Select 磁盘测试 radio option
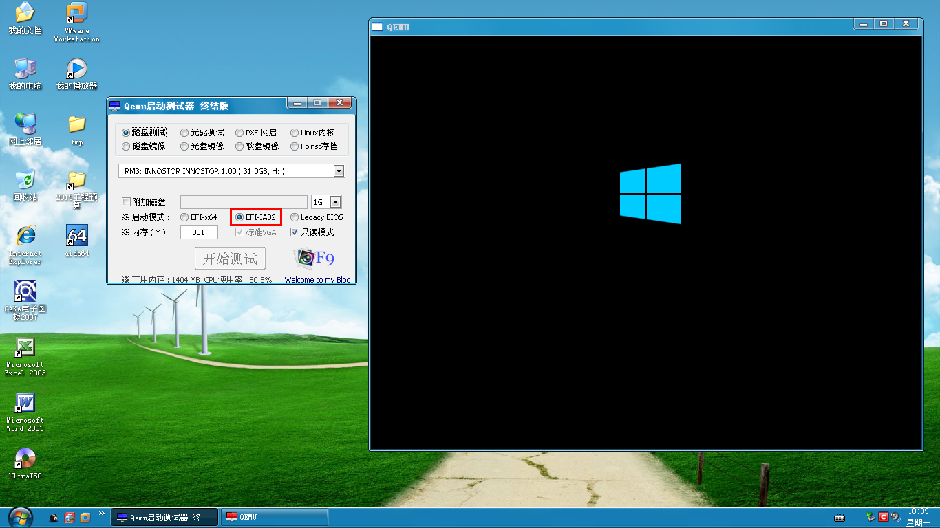 144,133
